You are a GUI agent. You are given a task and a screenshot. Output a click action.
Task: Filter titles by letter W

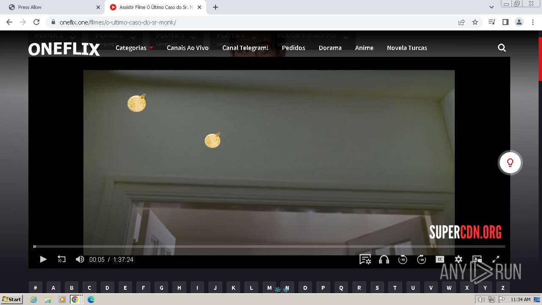449,288
